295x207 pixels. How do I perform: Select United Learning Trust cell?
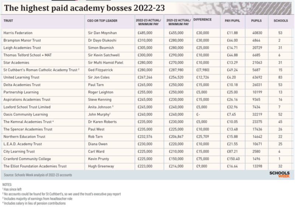pos(21,77)
